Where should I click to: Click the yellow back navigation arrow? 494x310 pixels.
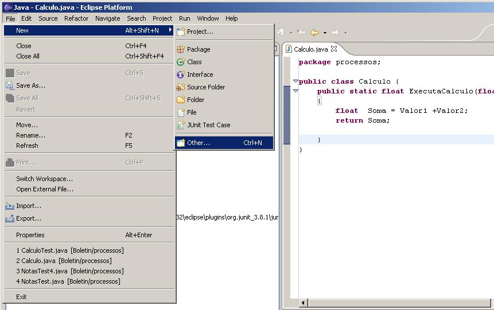point(314,33)
